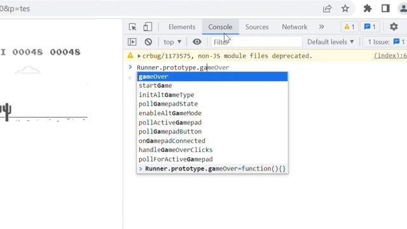Choose initAltGameType suggestion
This screenshot has height=229, width=407.
(x=212, y=95)
